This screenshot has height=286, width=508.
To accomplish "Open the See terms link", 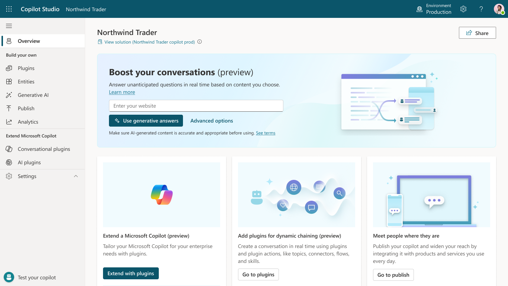I will click(265, 133).
